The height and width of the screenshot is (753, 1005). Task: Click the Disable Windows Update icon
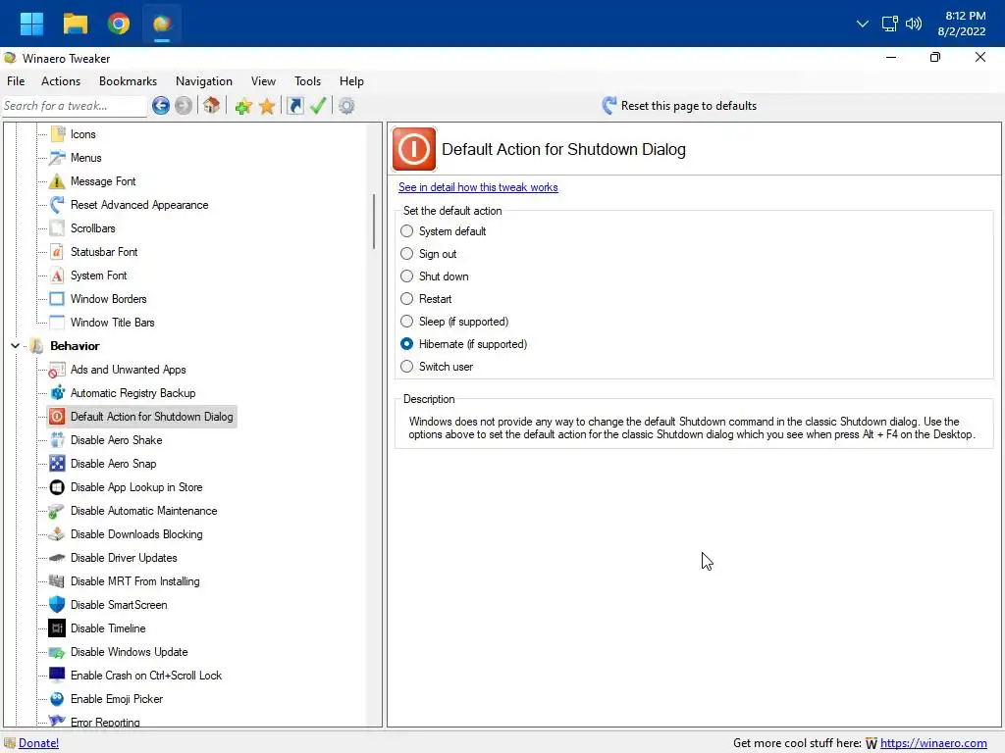(57, 652)
